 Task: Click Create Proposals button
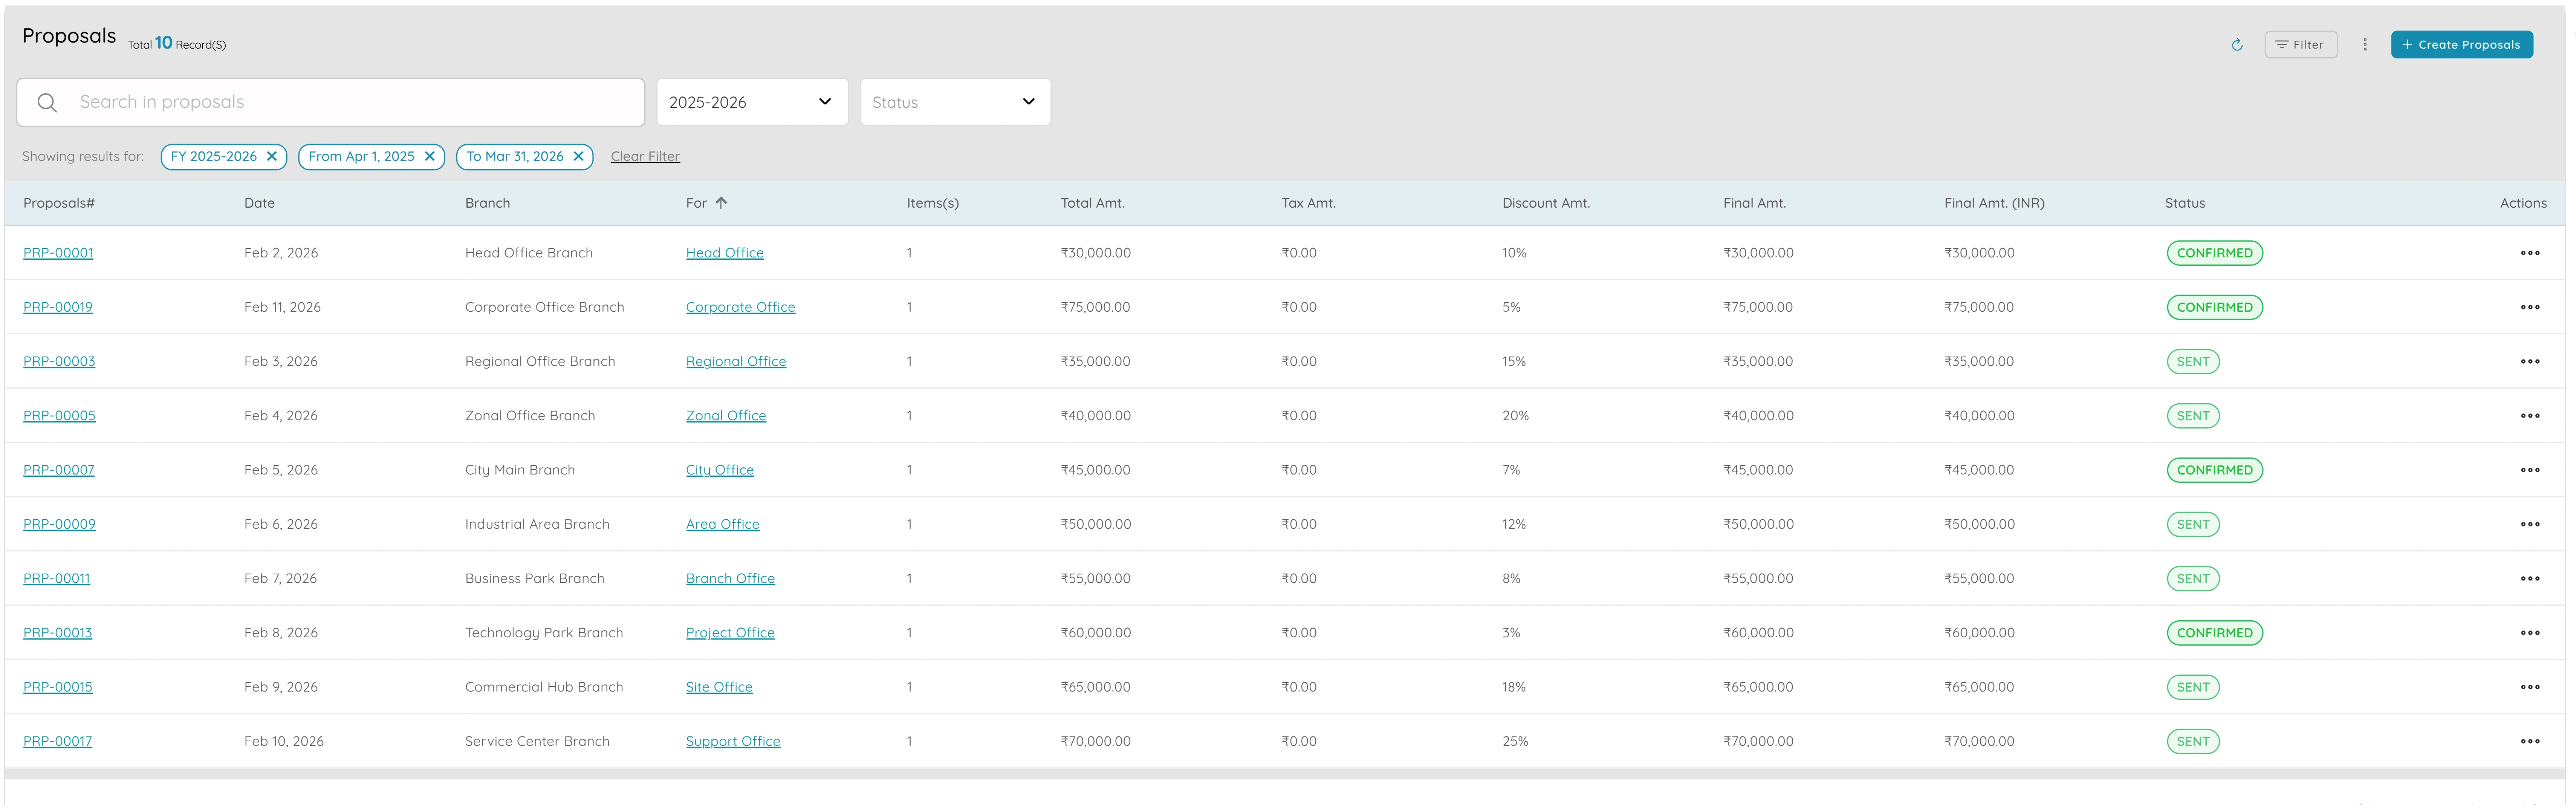[2461, 45]
